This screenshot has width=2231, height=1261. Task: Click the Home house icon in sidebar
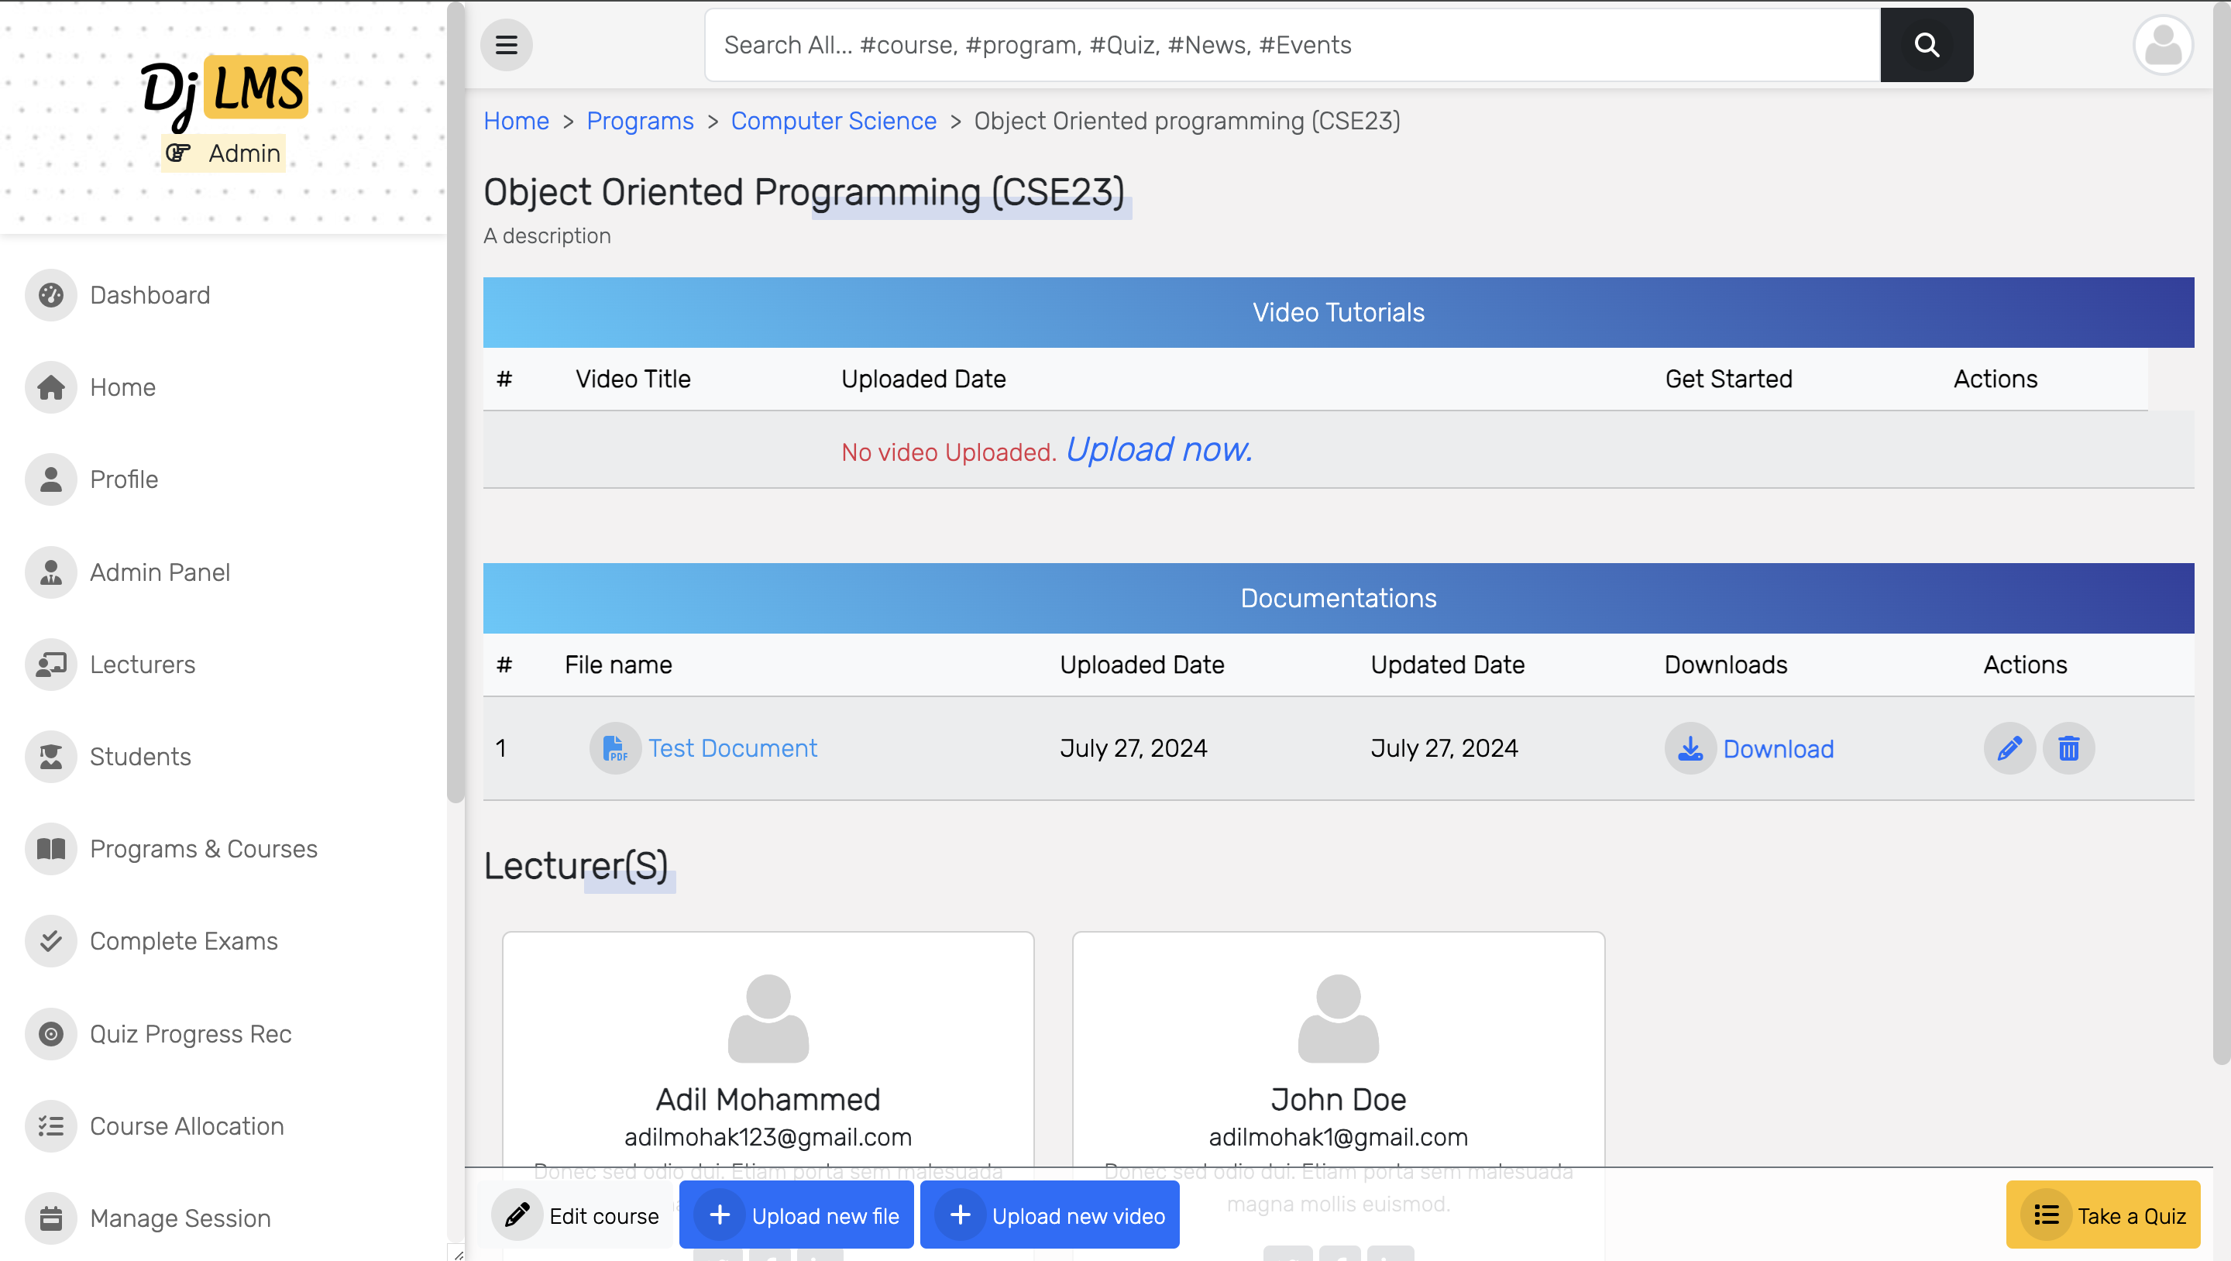[51, 387]
